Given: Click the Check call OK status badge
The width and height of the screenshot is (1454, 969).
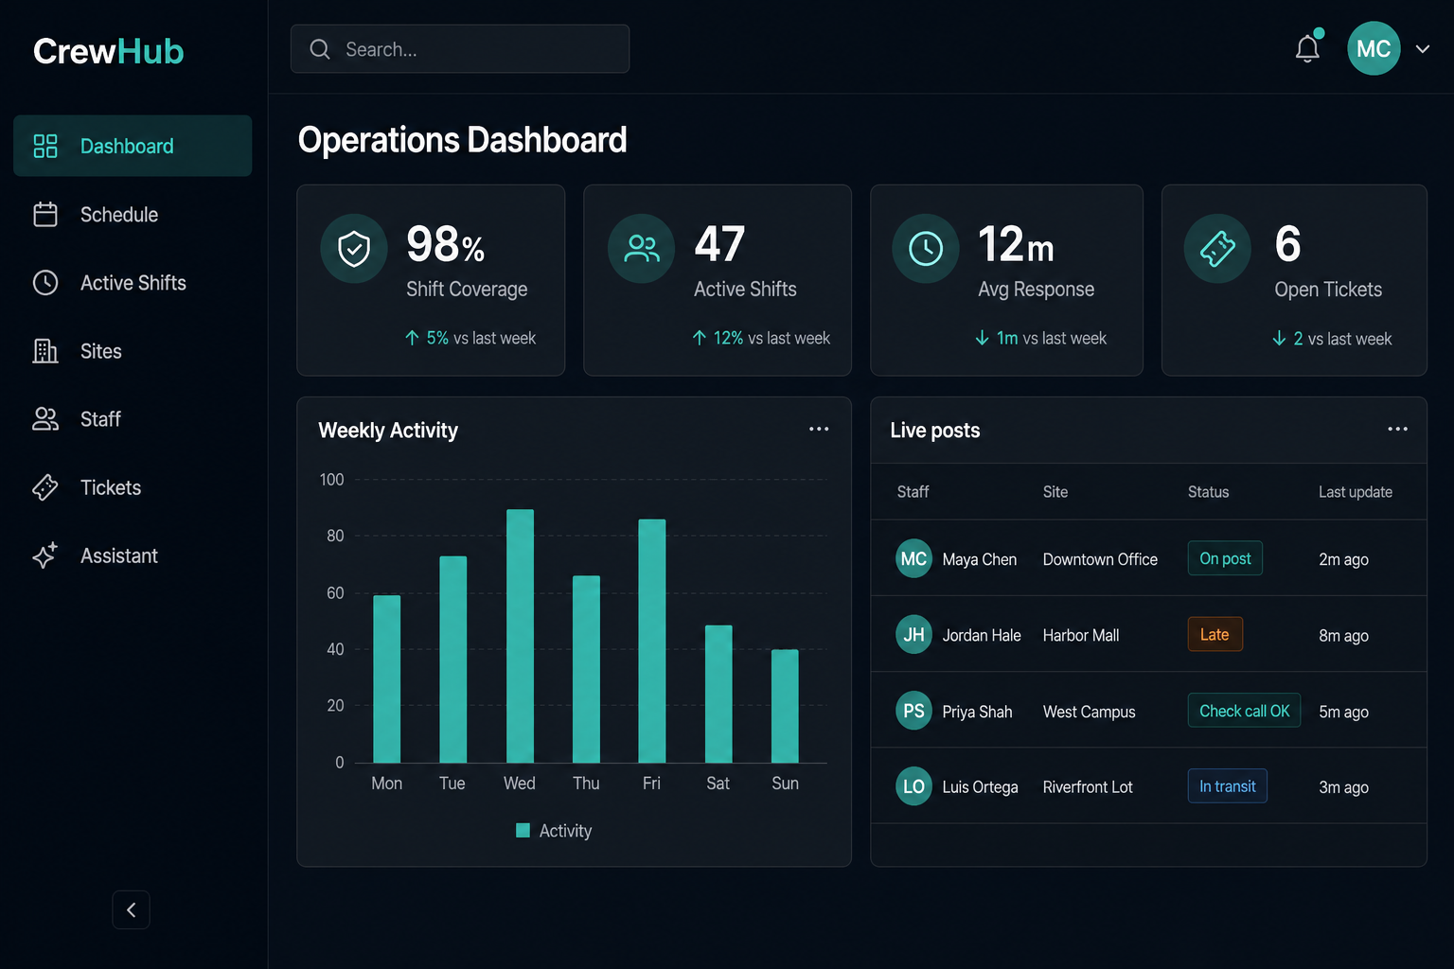Looking at the screenshot, I should [x=1244, y=711].
